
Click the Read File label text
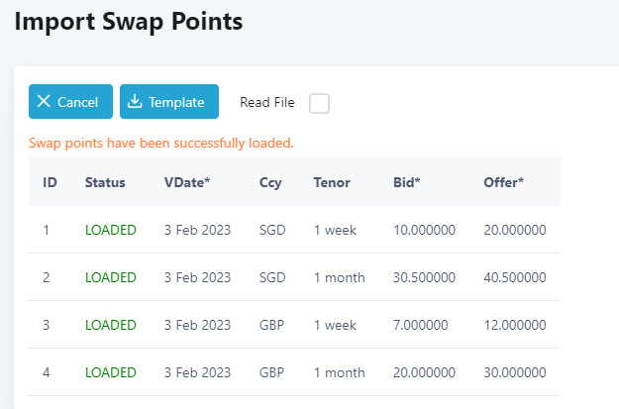coord(267,103)
